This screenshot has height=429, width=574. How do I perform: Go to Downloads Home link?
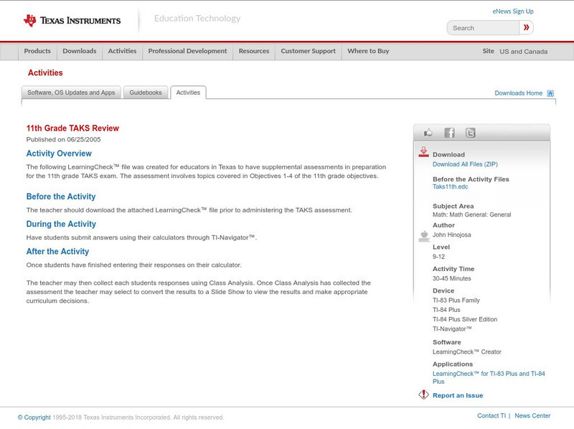tap(518, 93)
